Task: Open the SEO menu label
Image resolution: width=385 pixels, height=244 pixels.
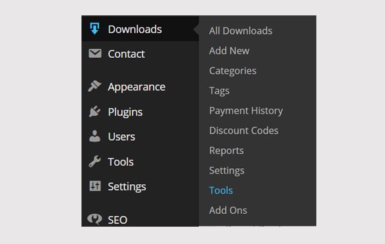Action: (x=117, y=220)
